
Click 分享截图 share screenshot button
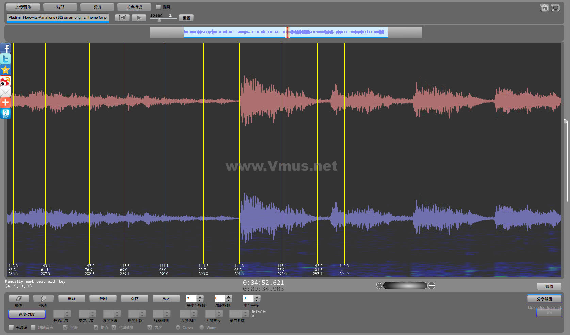pos(544,299)
